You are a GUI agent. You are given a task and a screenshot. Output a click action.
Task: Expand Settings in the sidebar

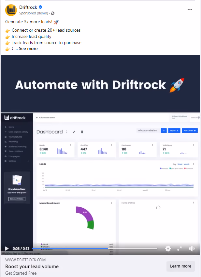coord(17,161)
